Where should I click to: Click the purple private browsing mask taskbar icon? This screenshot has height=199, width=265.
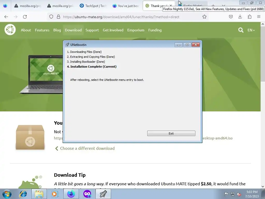pyautogui.click(x=87, y=194)
